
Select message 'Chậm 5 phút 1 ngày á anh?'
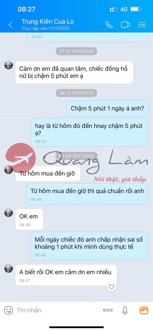(107, 109)
